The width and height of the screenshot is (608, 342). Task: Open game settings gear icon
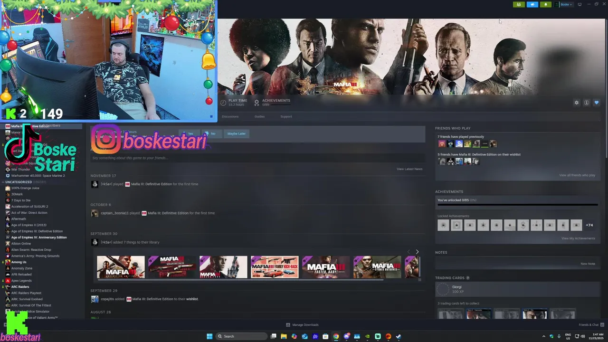577,103
